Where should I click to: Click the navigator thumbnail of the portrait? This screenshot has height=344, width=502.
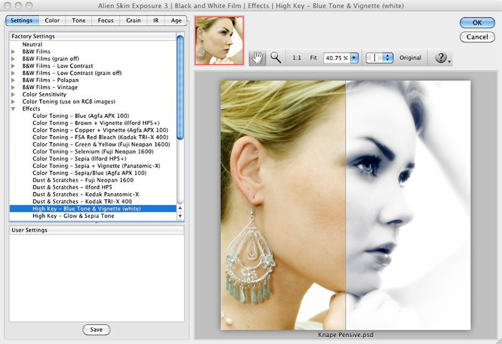coord(219,41)
